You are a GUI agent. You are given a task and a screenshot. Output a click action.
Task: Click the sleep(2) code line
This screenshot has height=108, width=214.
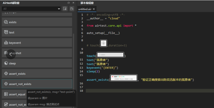tap(93, 71)
